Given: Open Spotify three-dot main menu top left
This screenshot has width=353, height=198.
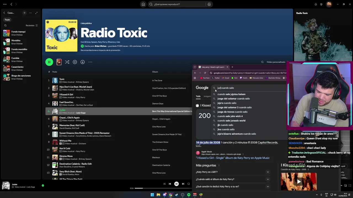Looking at the screenshot, I should [5, 4].
